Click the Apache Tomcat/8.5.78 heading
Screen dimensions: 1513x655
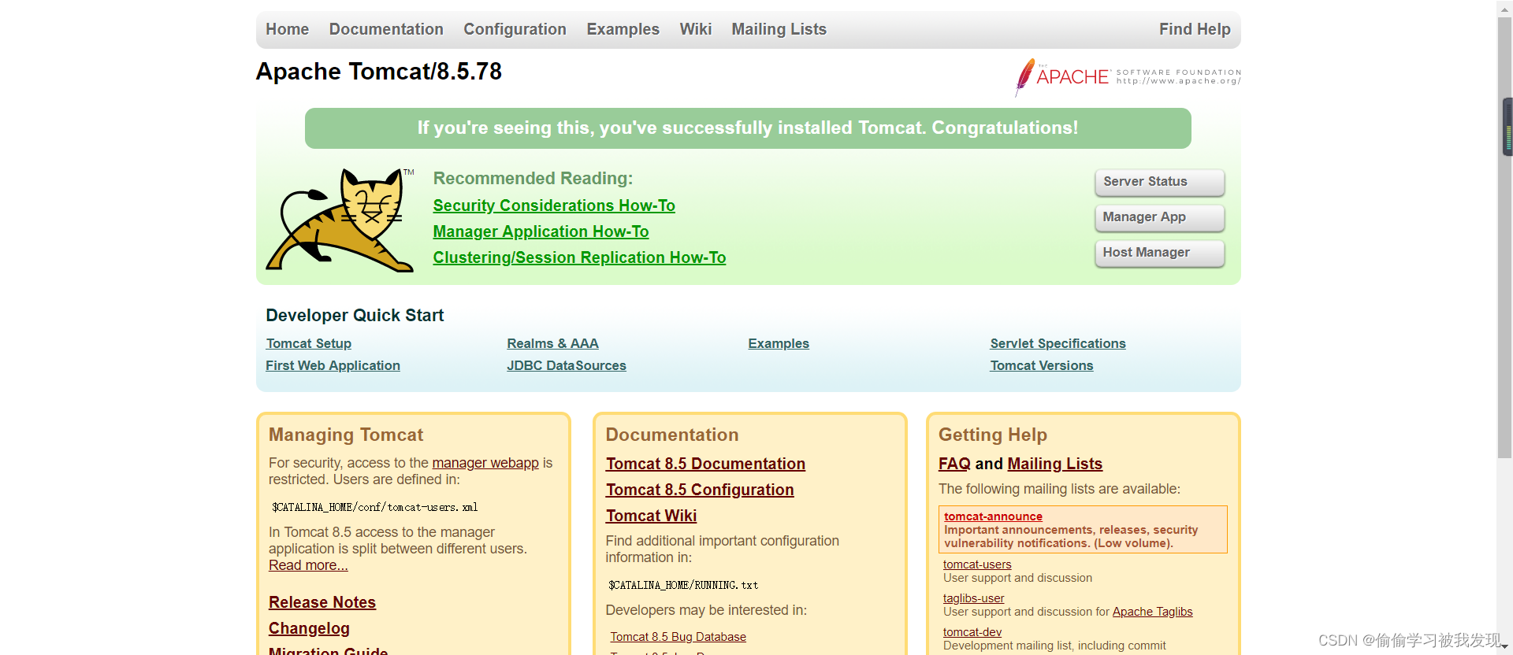[379, 72]
